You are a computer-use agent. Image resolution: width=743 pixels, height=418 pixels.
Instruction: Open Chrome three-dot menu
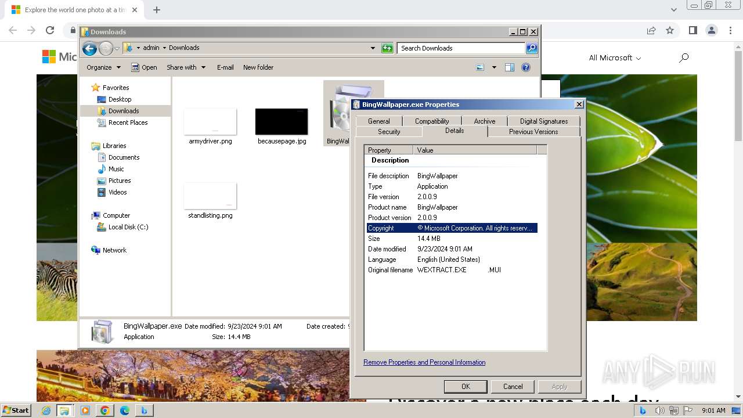(731, 30)
